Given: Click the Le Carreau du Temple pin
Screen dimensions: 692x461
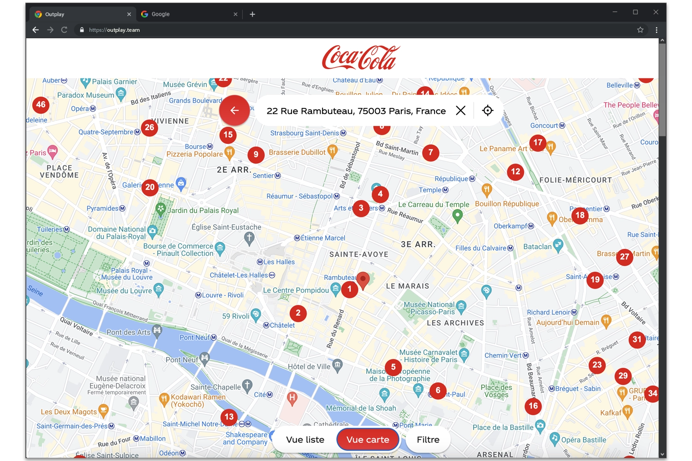Looking at the screenshot, I should [x=458, y=216].
